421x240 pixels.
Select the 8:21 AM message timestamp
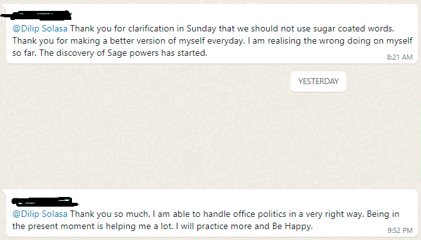(x=400, y=57)
